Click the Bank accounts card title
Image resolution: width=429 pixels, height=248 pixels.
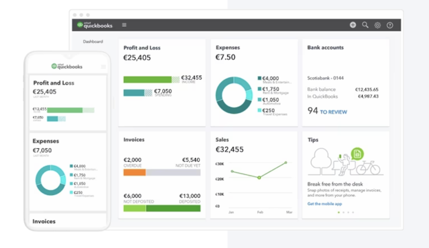tap(325, 48)
